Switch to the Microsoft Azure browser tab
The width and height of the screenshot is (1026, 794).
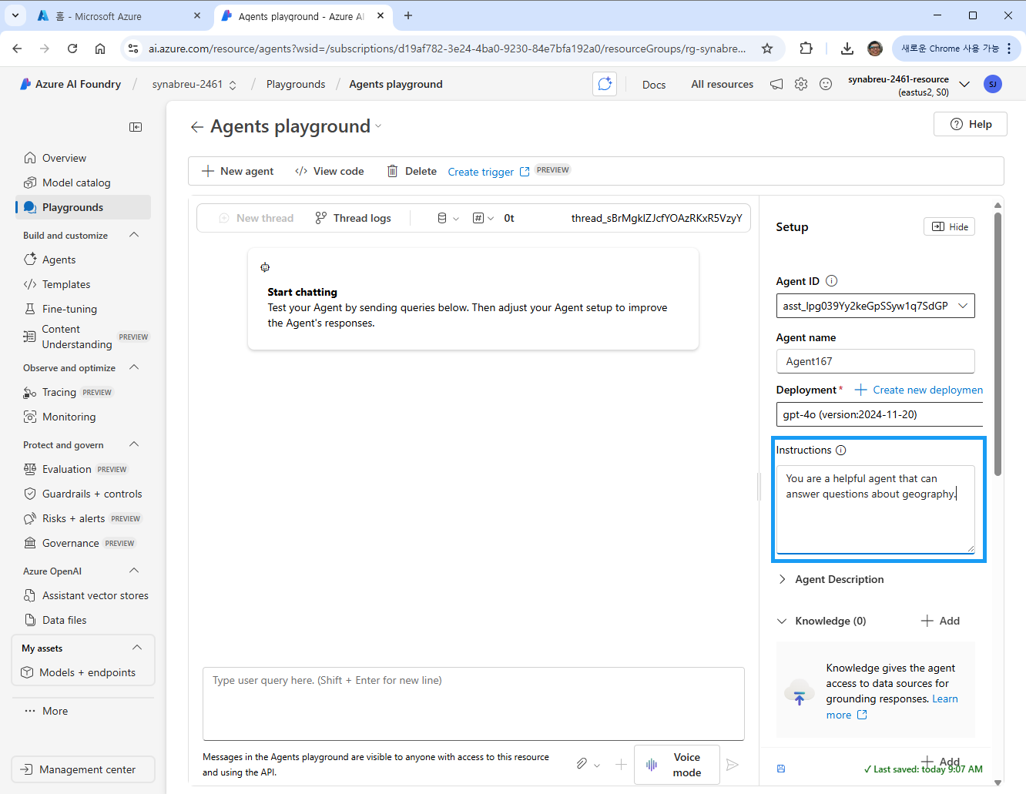click(108, 15)
